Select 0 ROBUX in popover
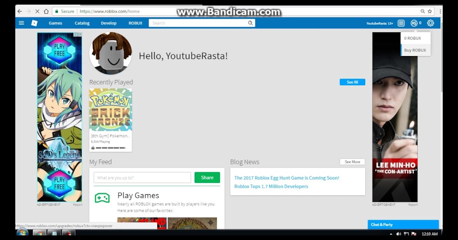This screenshot has width=458, height=240. [416, 38]
